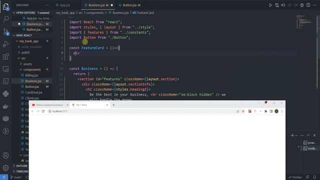This screenshot has width=320, height=180.
Task: Open Button.jsx in components folder
Action: [x=32, y=86]
